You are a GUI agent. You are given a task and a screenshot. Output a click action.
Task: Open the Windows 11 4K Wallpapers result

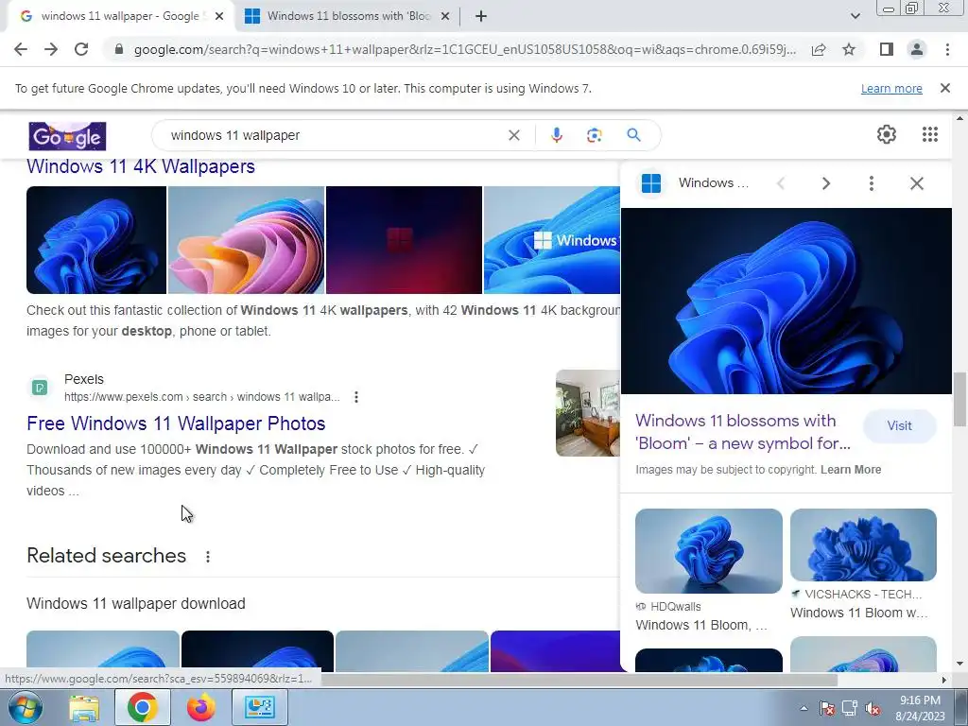(x=141, y=166)
